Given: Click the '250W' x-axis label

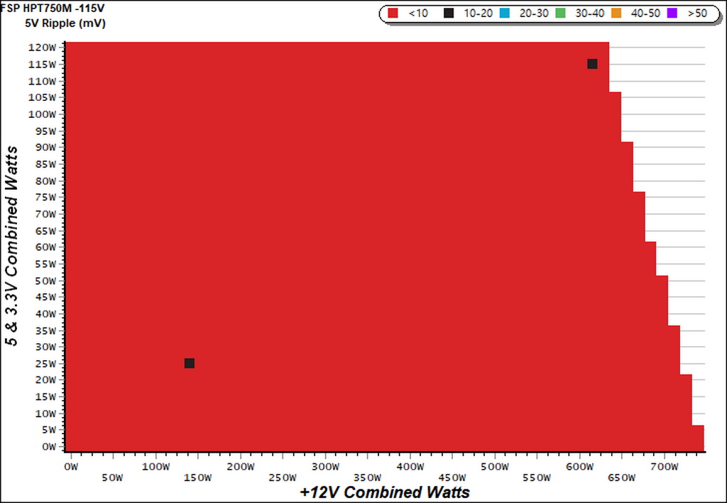Looking at the screenshot, I should click(x=283, y=478).
